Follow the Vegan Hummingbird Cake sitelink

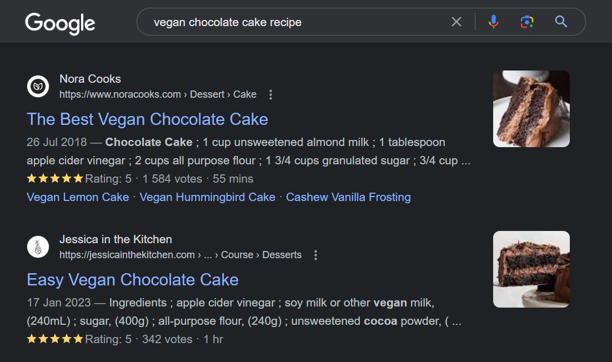point(207,197)
